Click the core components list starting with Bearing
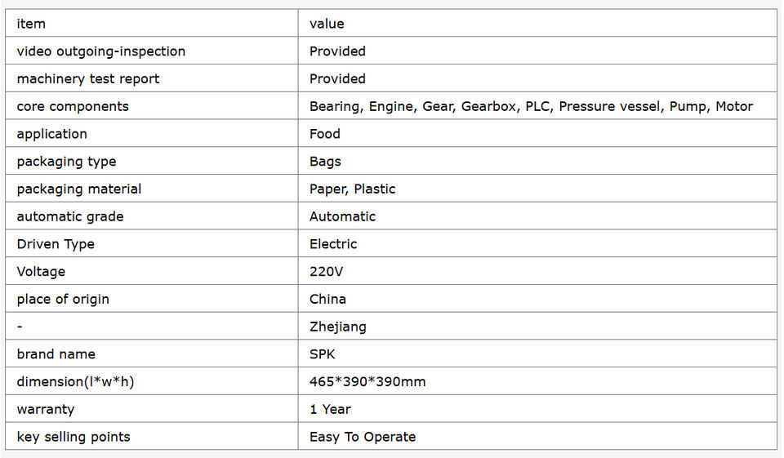Image resolution: width=784 pixels, height=458 pixels. pyautogui.click(x=531, y=106)
